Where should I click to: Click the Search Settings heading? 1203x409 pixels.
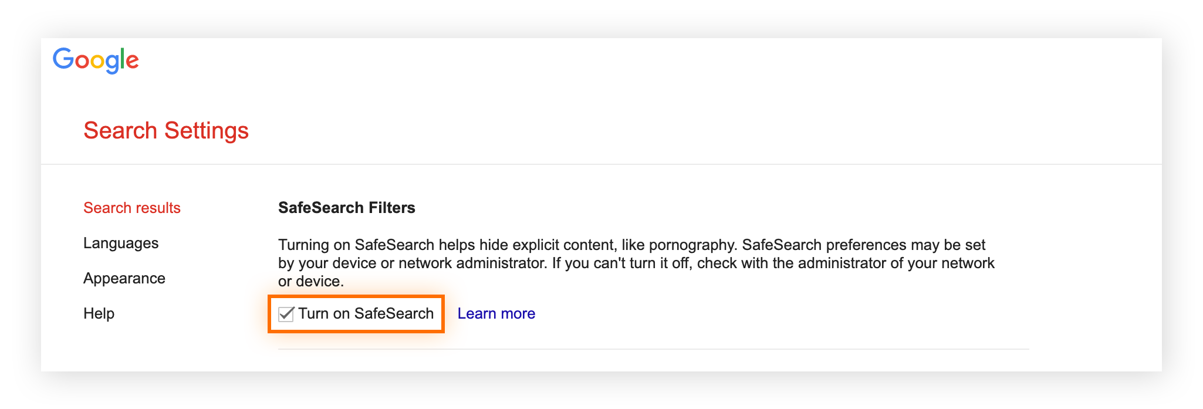pos(166,131)
